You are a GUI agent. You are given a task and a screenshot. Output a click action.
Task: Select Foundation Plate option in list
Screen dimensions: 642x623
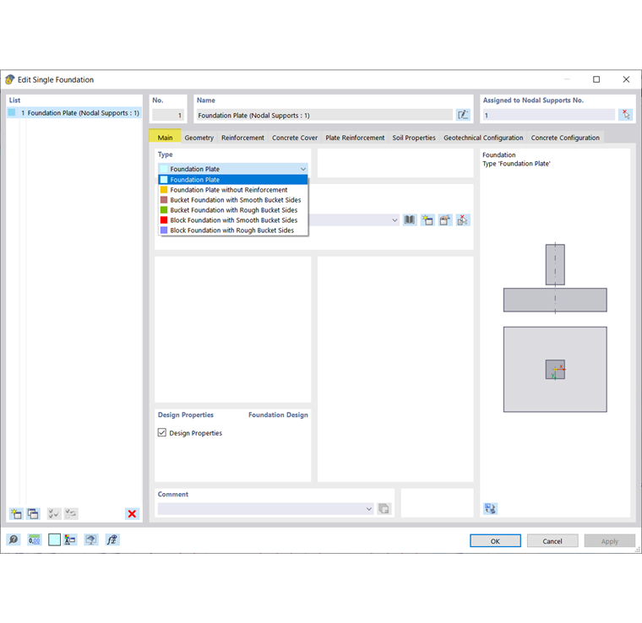tap(233, 180)
